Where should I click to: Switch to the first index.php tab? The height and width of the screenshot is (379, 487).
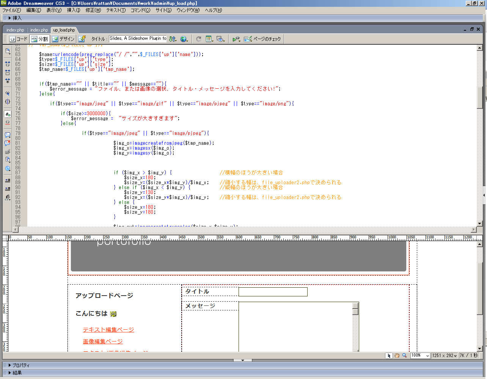[x=15, y=30]
